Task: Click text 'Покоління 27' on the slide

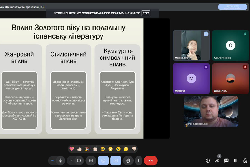Action: tap(112, 112)
